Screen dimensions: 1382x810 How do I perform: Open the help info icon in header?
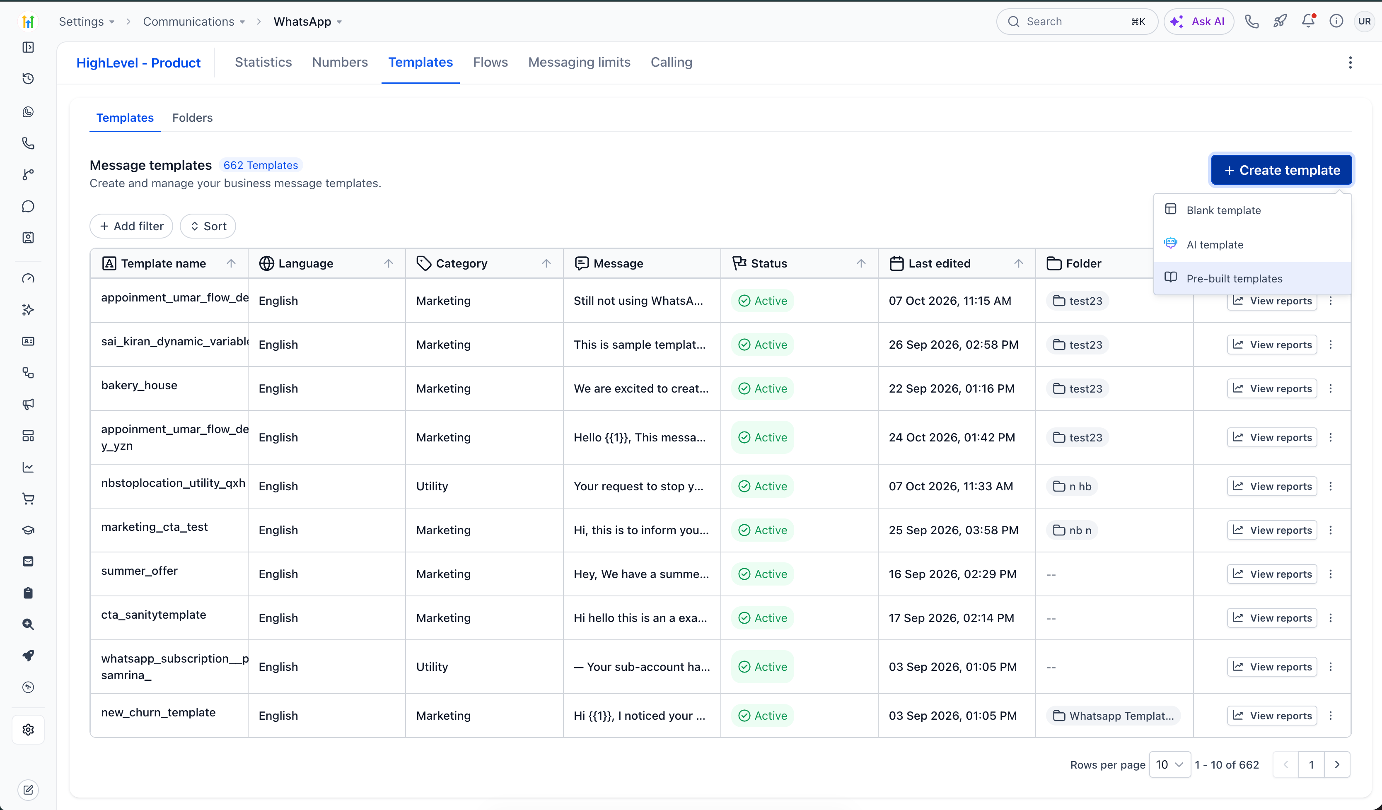tap(1336, 22)
